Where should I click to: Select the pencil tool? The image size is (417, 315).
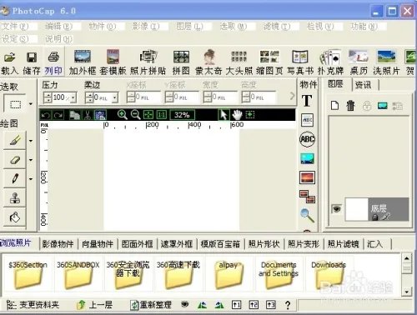[x=15, y=178]
